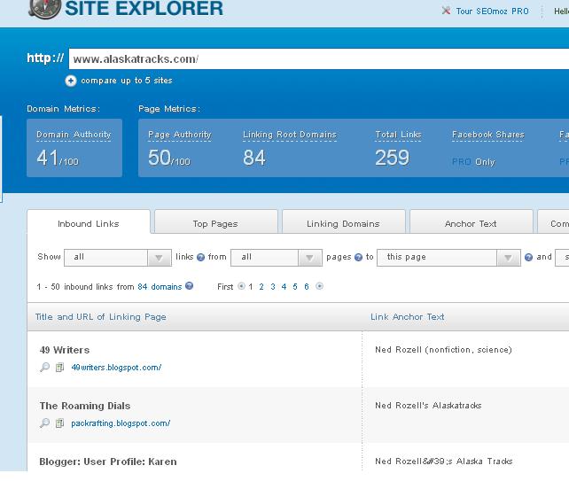Open 49writers.blogspot.com link

click(116, 368)
